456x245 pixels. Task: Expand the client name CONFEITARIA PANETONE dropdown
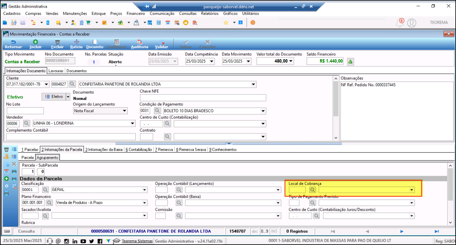click(253, 84)
